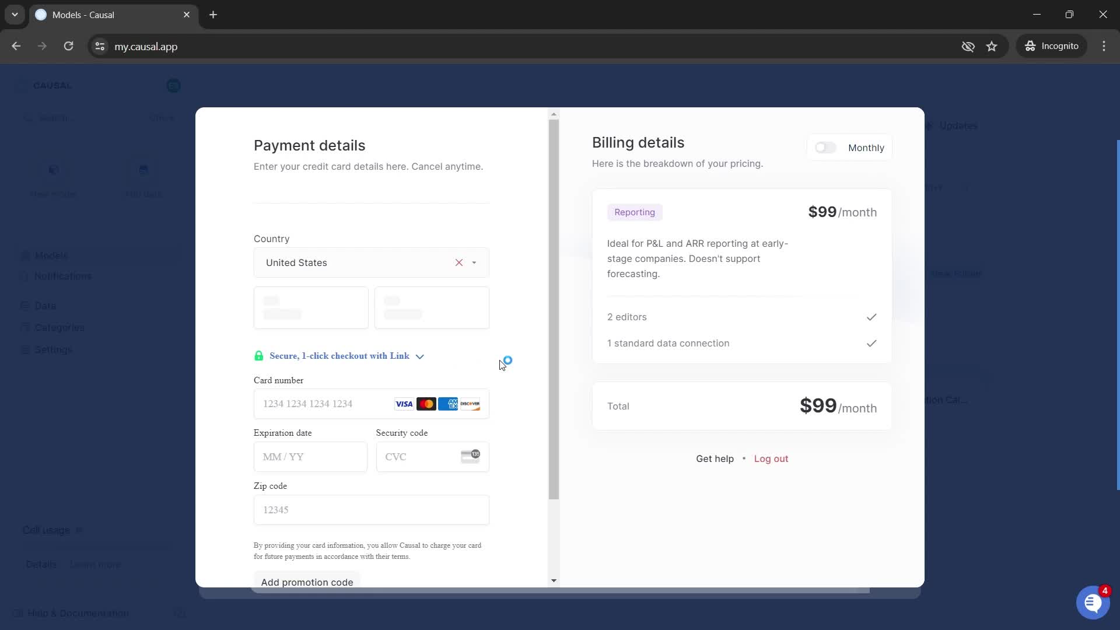Image resolution: width=1120 pixels, height=630 pixels.
Task: Toggle the Monthly billing switch
Action: click(x=825, y=147)
